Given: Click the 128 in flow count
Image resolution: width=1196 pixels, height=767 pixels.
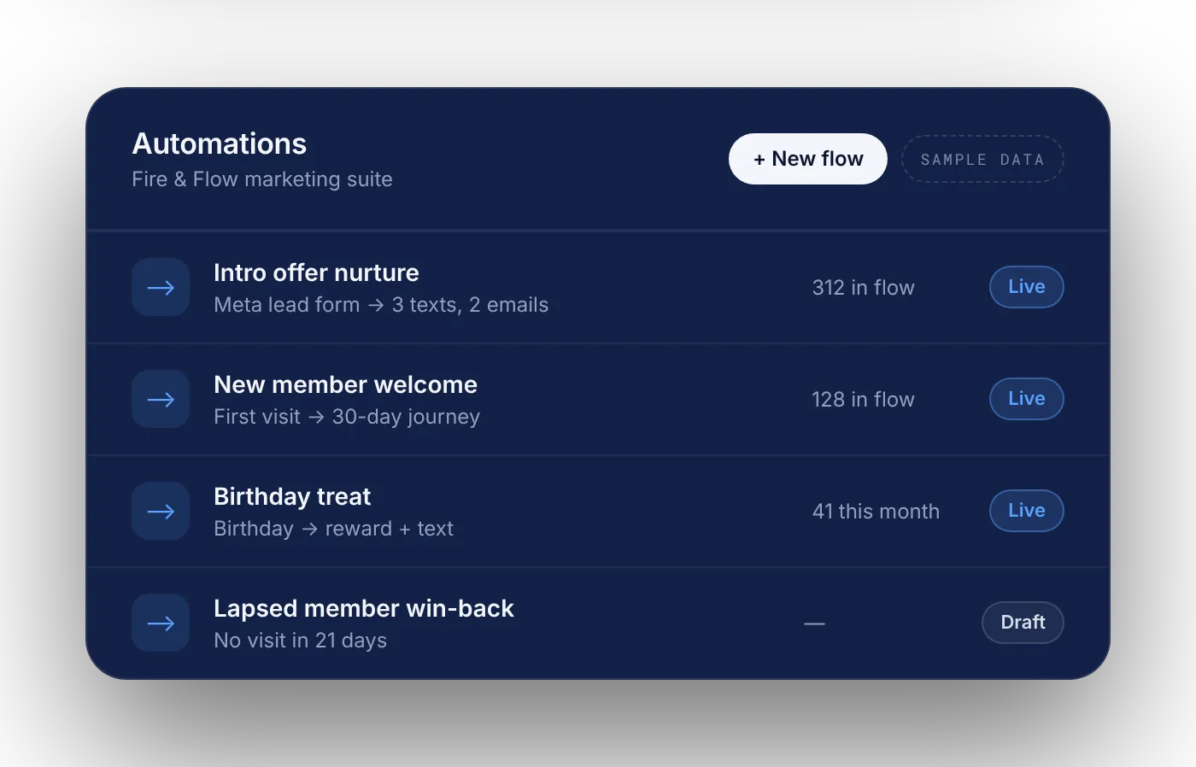Looking at the screenshot, I should (863, 400).
